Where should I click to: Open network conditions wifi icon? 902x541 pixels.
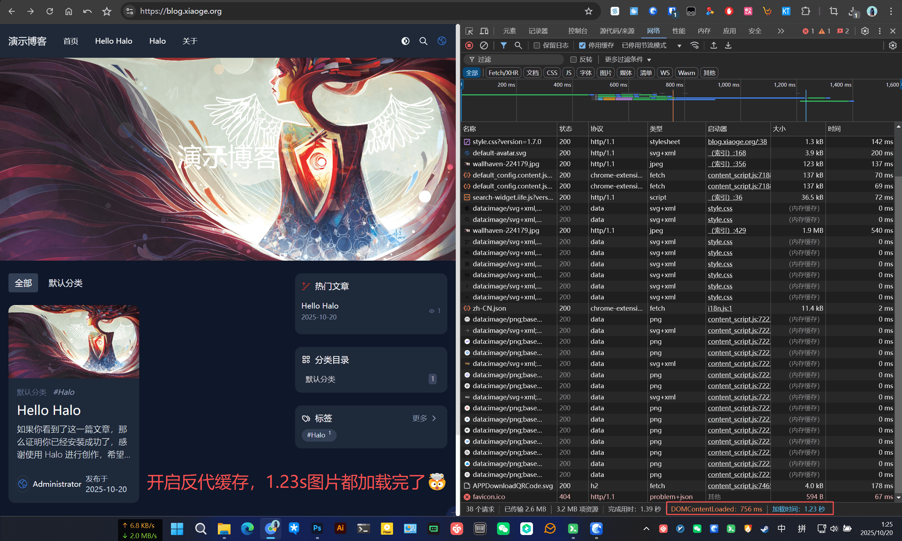pyautogui.click(x=694, y=45)
